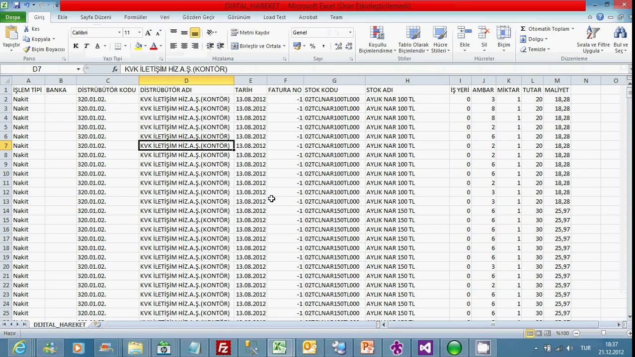Open Bul ve Seç find menu

click(x=621, y=40)
